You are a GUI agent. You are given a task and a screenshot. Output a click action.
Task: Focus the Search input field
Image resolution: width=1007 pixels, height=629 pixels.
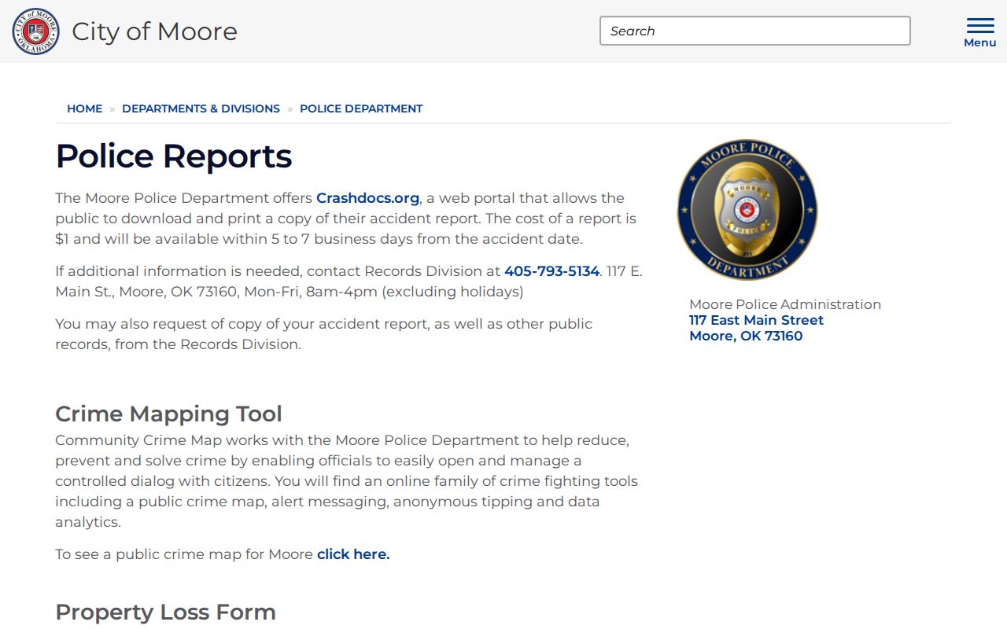click(x=755, y=31)
